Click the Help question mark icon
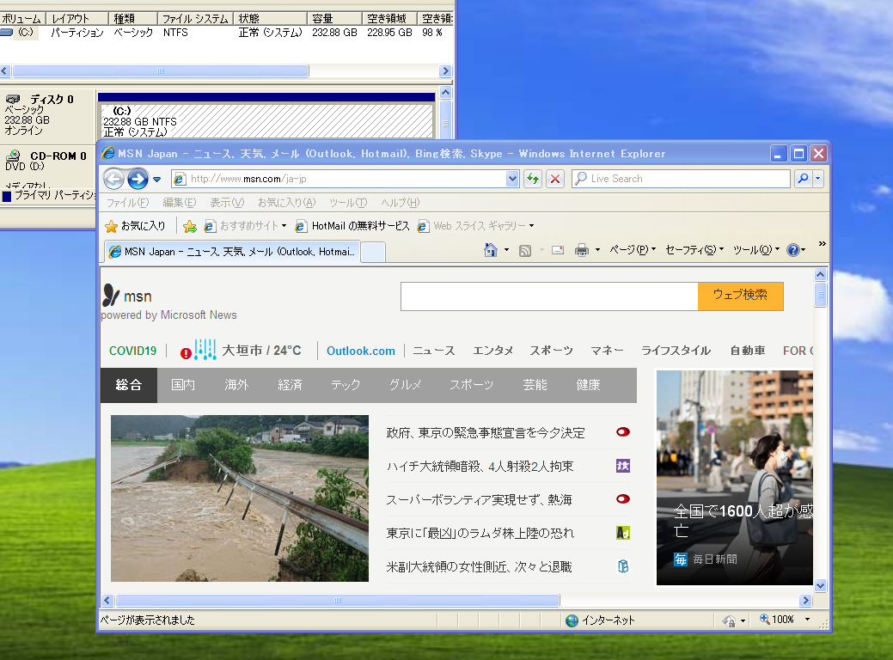The width and height of the screenshot is (893, 660). point(792,250)
